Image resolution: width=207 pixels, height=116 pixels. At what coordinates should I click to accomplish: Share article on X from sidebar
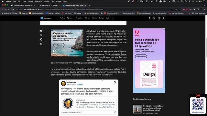pos(41,35)
